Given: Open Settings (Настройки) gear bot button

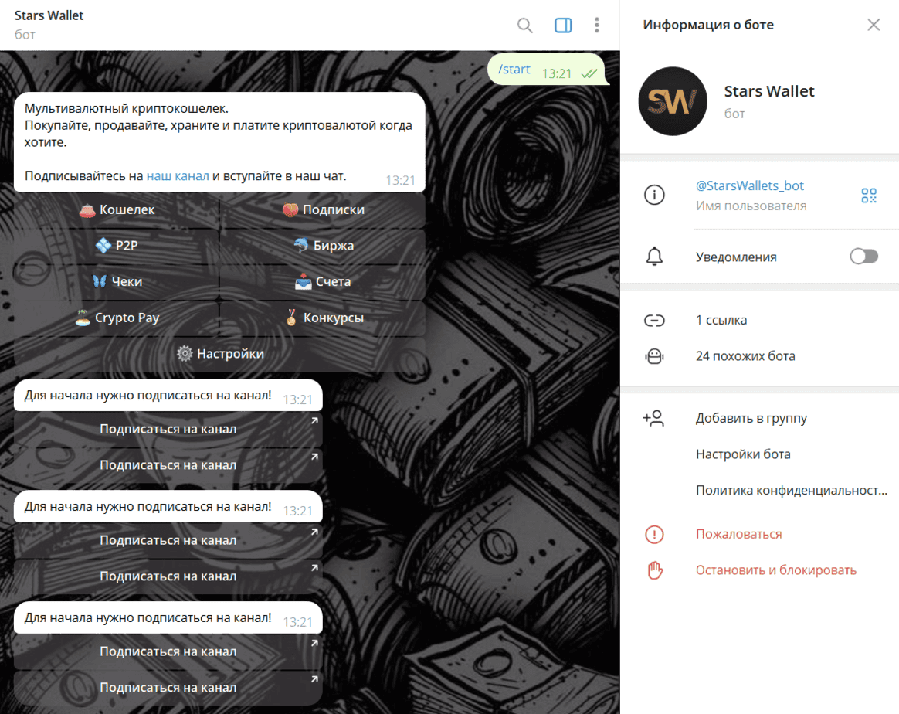Looking at the screenshot, I should coord(219,354).
